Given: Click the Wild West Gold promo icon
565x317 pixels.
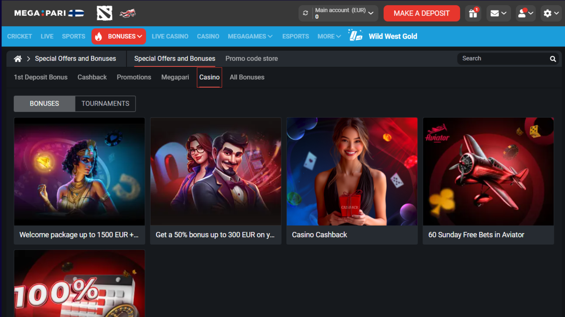Looking at the screenshot, I should coord(355,36).
